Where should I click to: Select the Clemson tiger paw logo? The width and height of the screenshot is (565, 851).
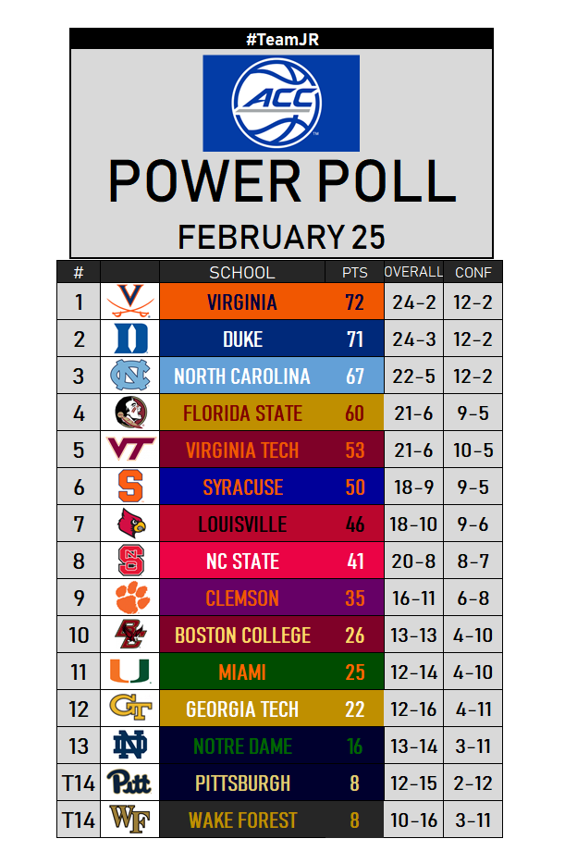pos(129,598)
